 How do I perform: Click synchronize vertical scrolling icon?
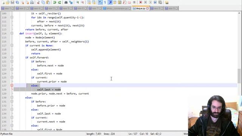[89, 2]
